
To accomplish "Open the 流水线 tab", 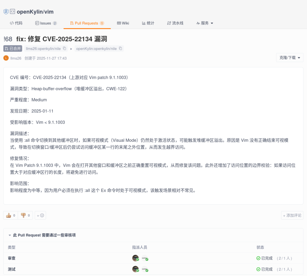I will point(175,23).
